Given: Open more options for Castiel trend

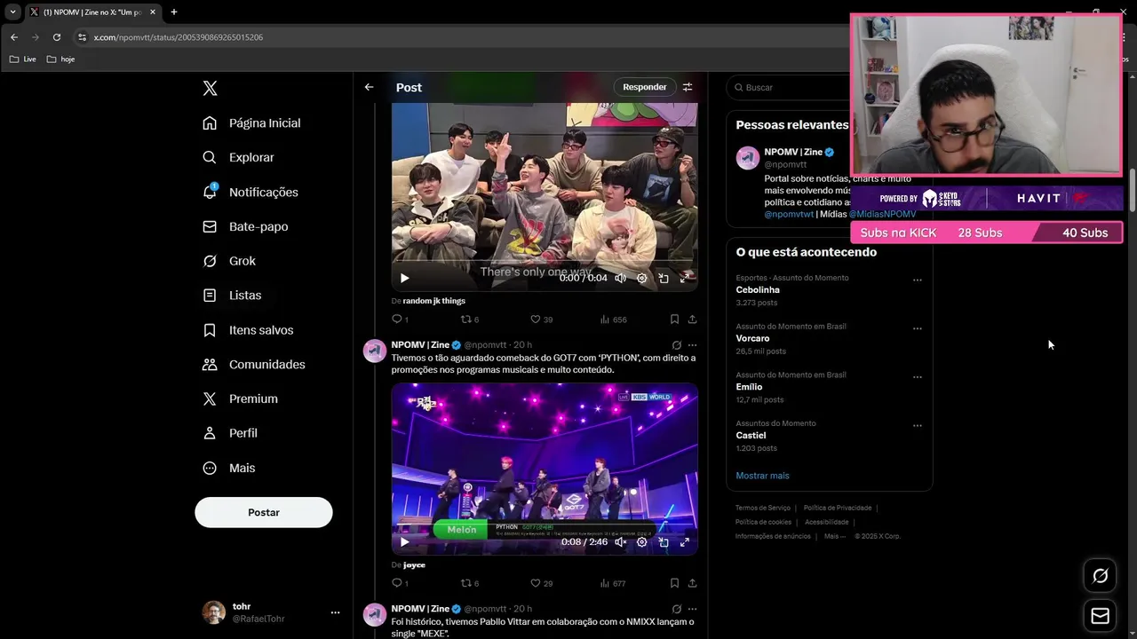Looking at the screenshot, I should [918, 426].
